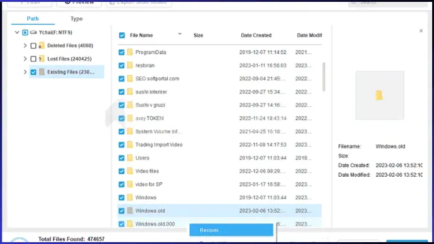The width and height of the screenshot is (434, 244).
Task: Click the Windows.old folder icon
Action: tap(130, 211)
